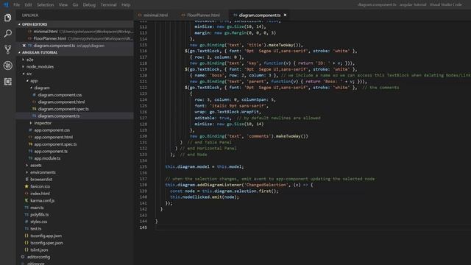Place cursor on this.diagram.model assignment line

205,167
